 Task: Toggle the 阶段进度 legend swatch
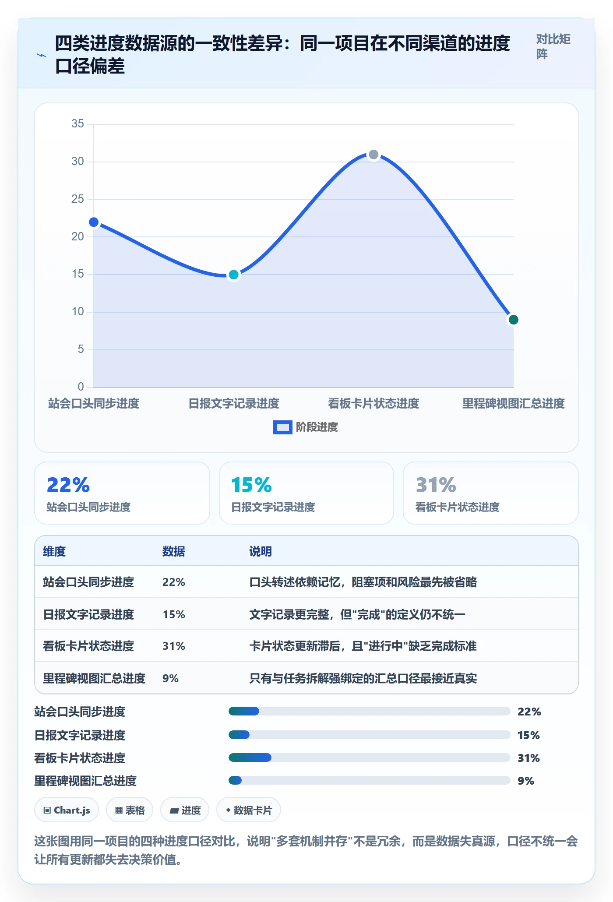283,427
